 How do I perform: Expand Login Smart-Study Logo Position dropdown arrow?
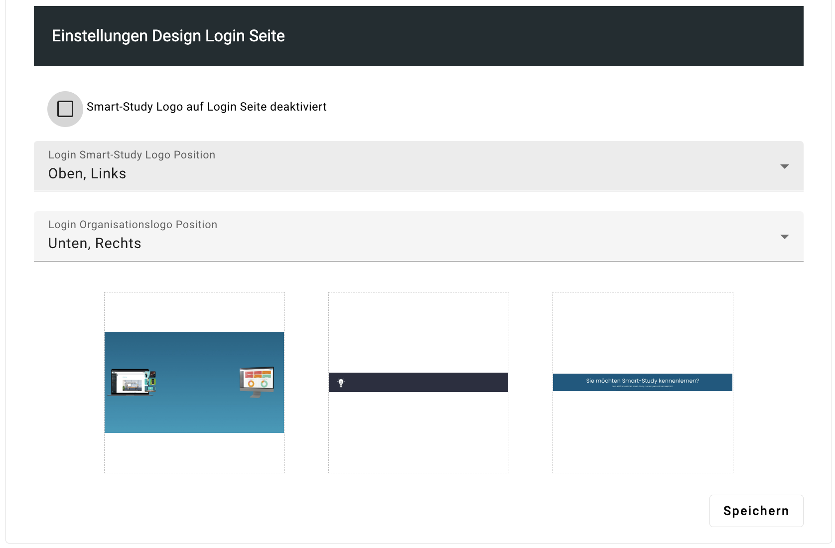click(x=784, y=166)
